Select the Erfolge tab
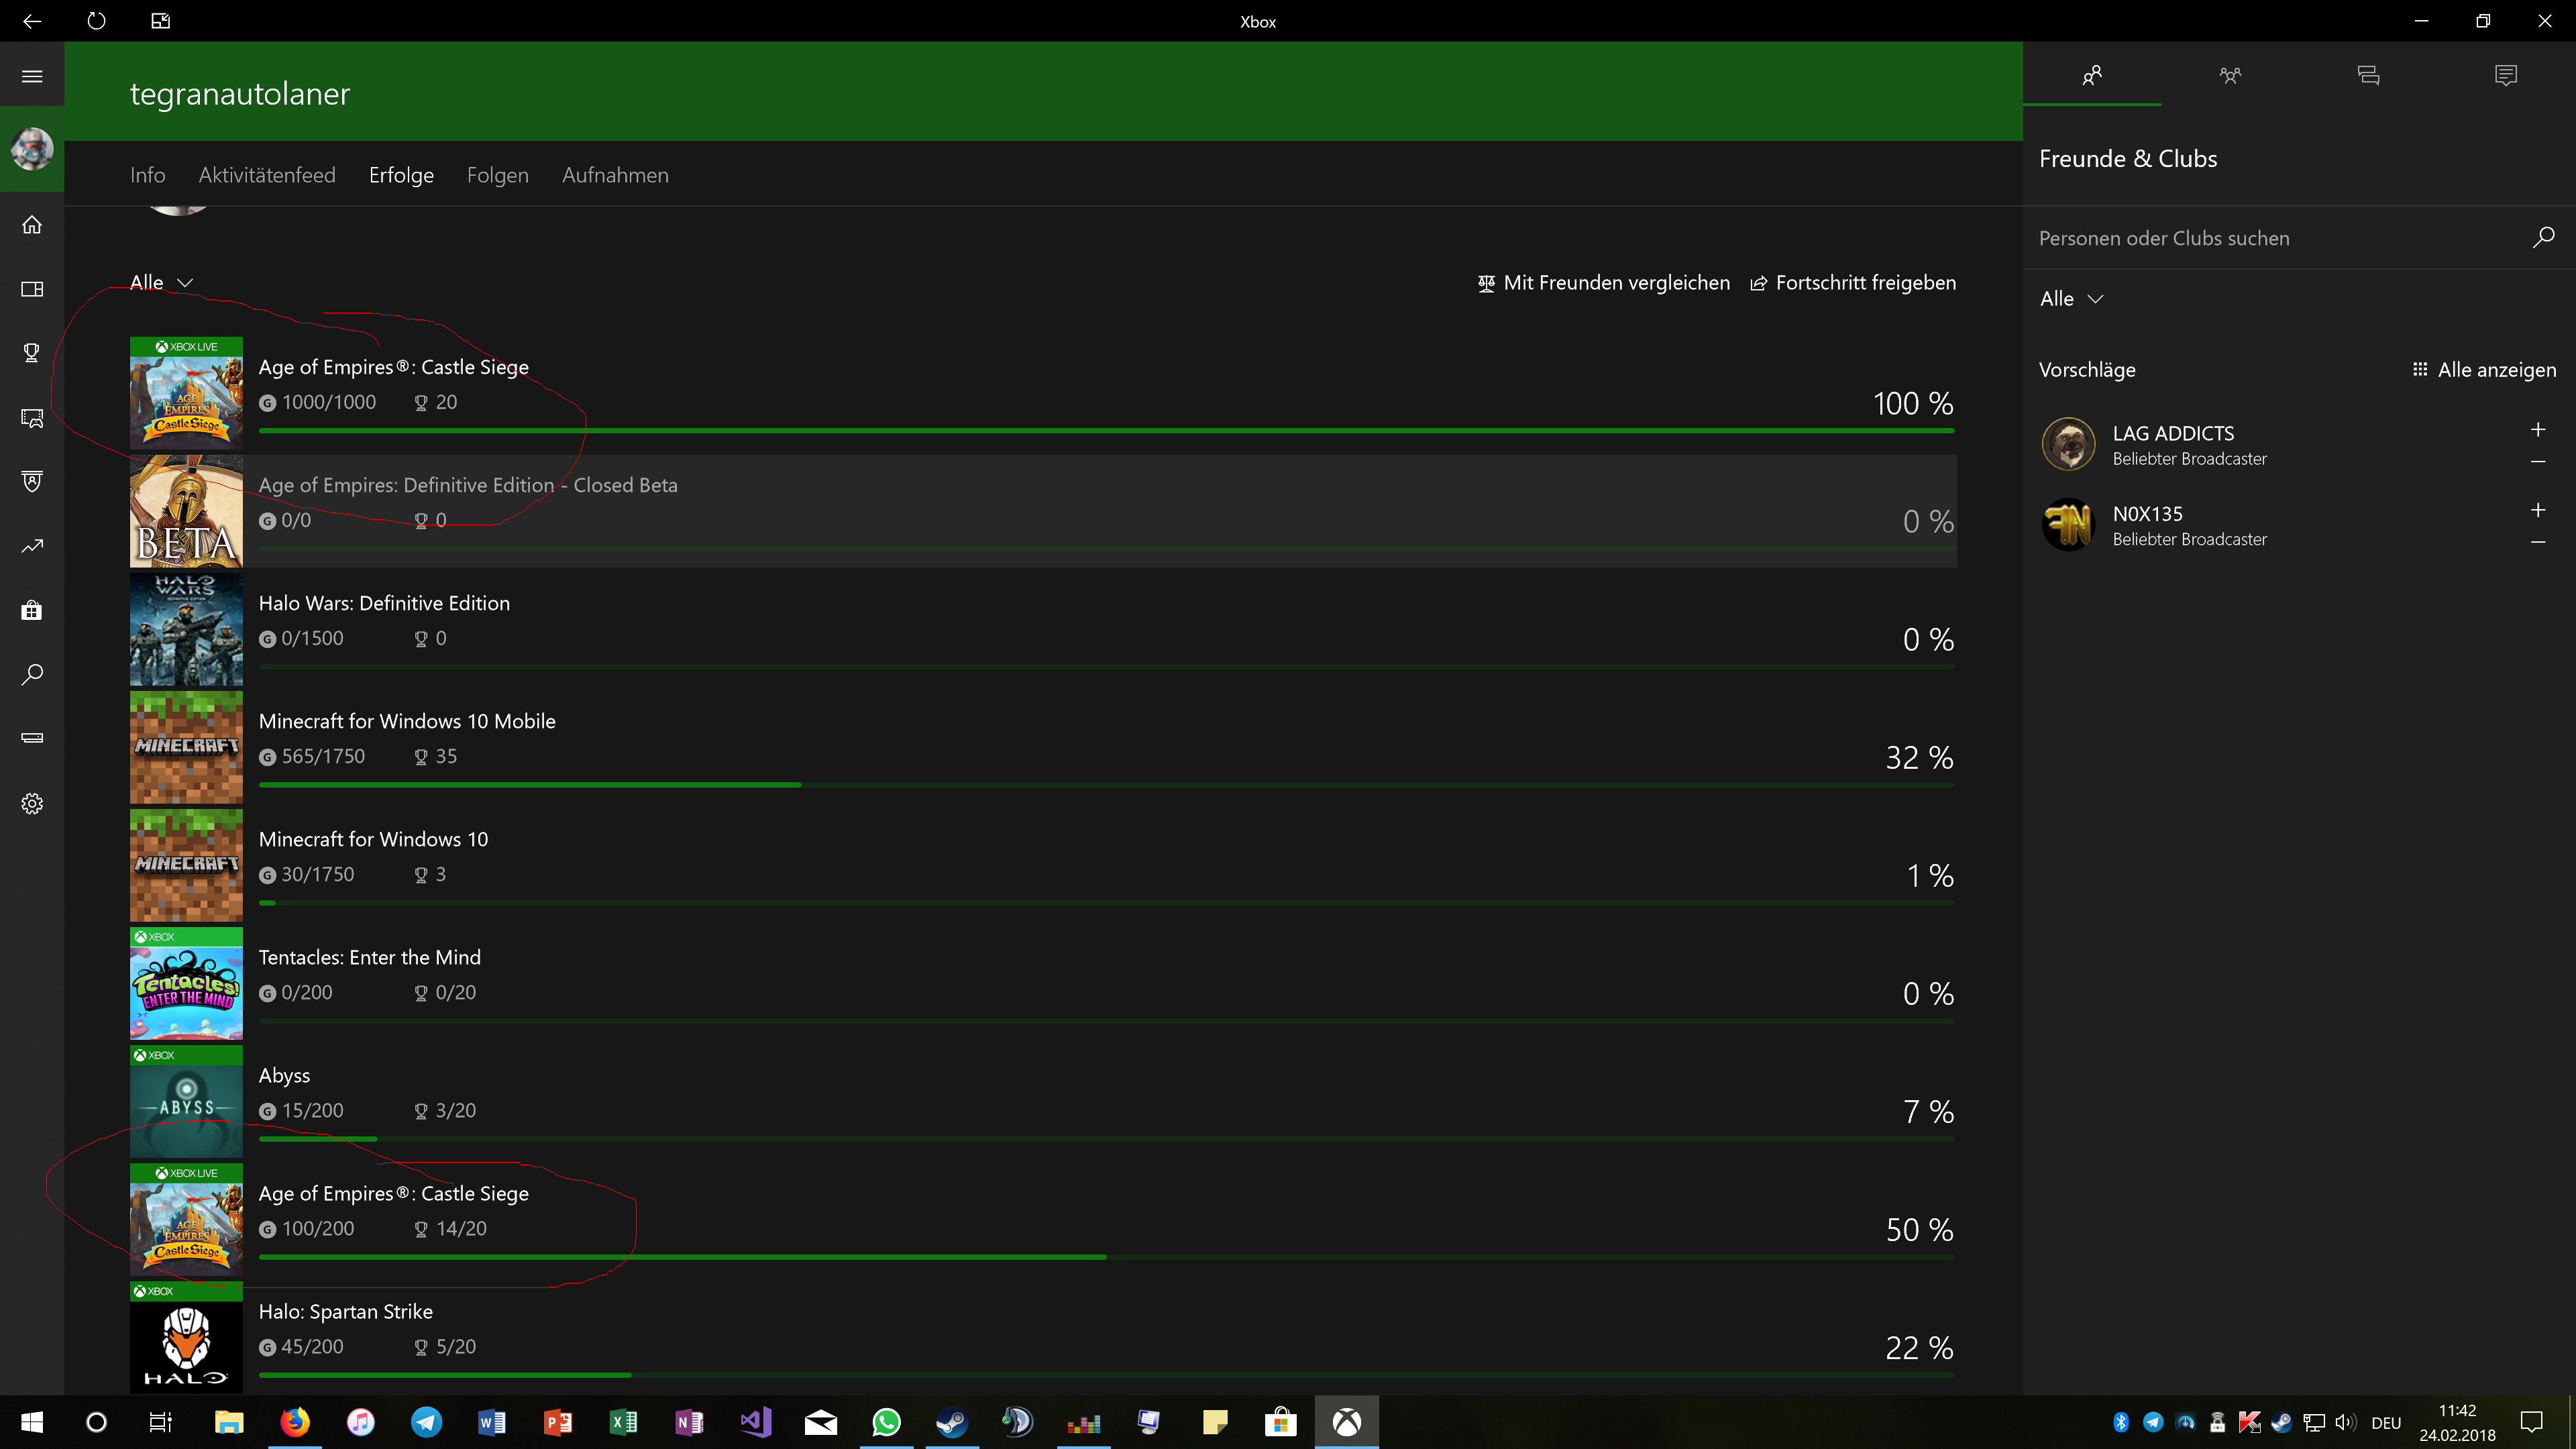The image size is (2576, 1449). (400, 175)
